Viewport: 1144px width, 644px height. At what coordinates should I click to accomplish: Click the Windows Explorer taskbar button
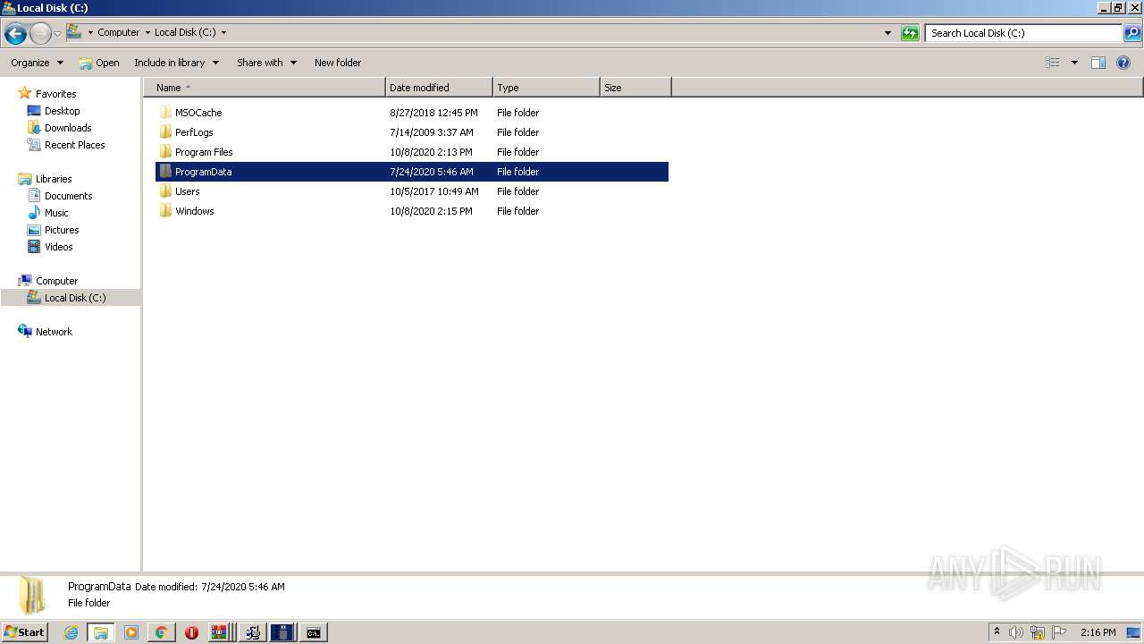(101, 632)
